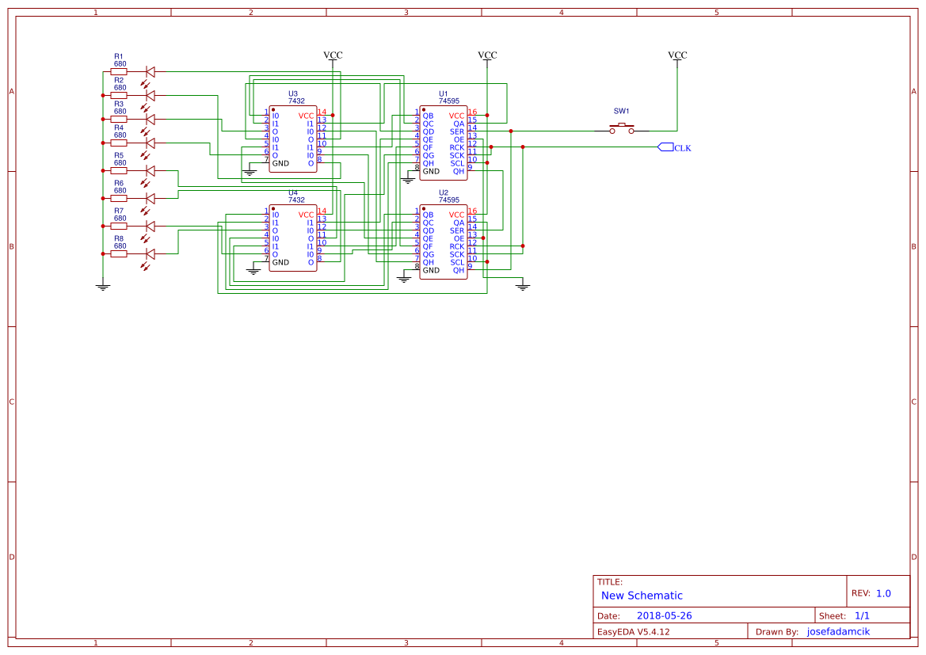The image size is (926, 655).
Task: Click the 'U3' designator label
Action: [x=293, y=94]
